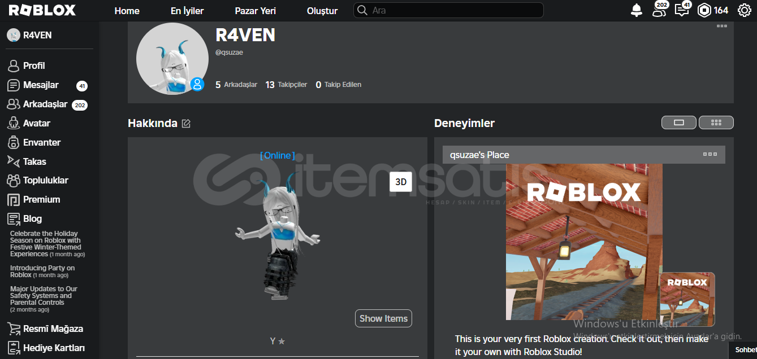The width and height of the screenshot is (757, 359).
Task: Click the Ara search field
Action: 448,10
